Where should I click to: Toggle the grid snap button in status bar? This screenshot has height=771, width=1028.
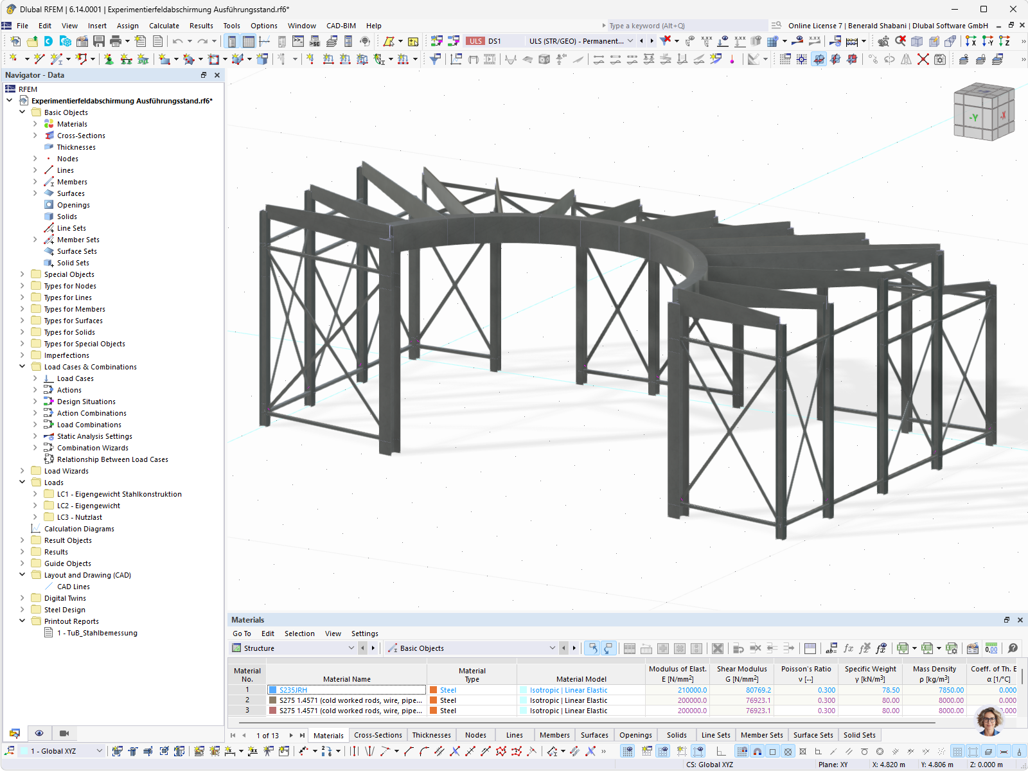coord(741,751)
